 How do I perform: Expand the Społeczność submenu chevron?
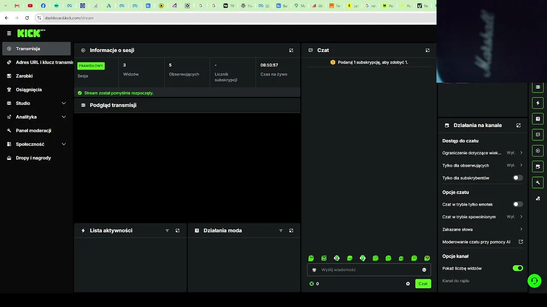tap(64, 144)
